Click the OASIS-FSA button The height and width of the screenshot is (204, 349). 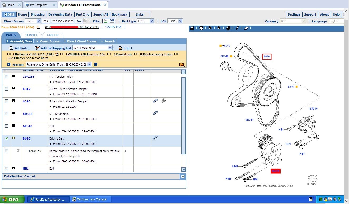click(113, 27)
